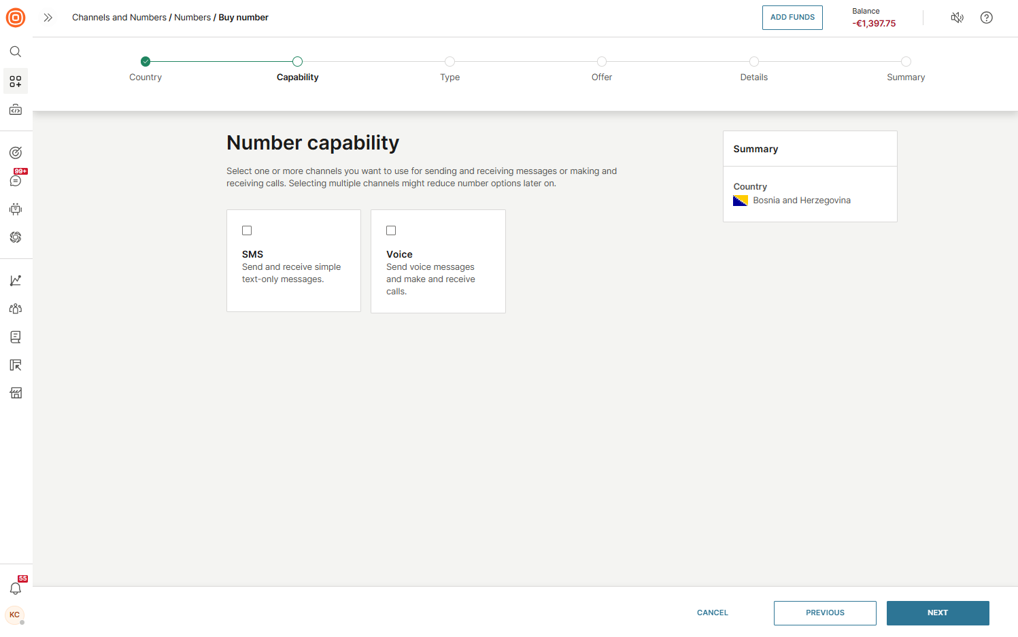Open the chatbot robot icon in sidebar
The width and height of the screenshot is (1018, 637).
pos(16,209)
